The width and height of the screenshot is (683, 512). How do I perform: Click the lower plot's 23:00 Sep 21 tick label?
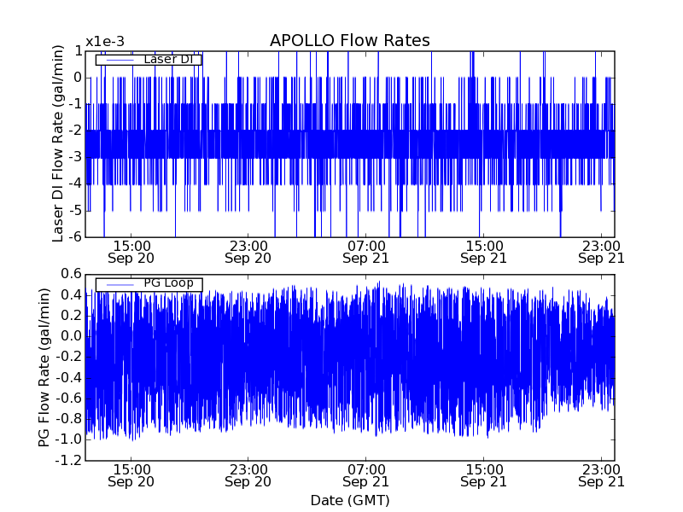[601, 476]
